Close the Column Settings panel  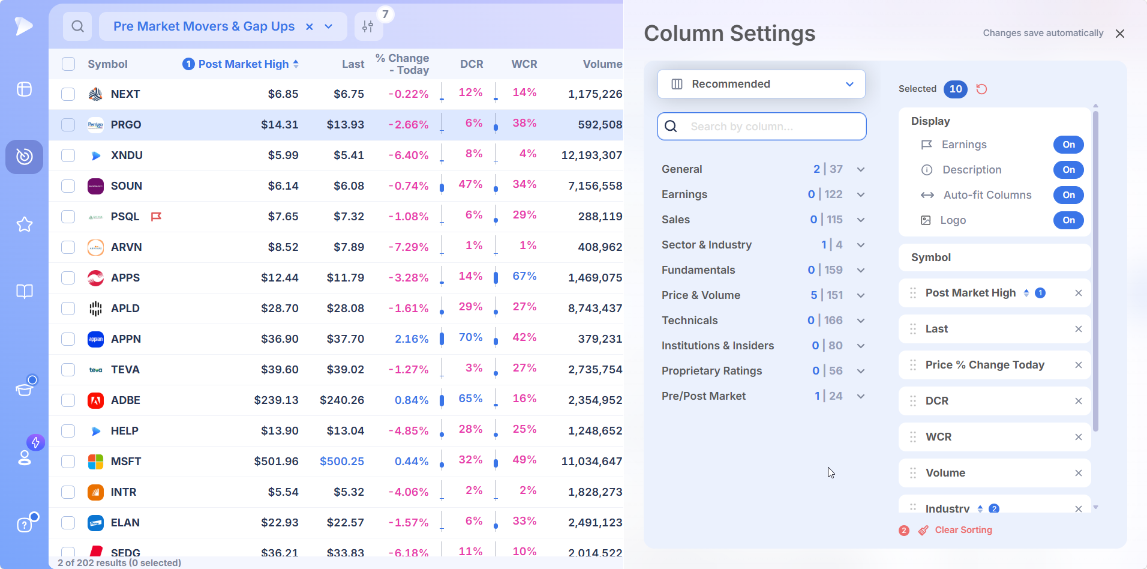click(1120, 34)
